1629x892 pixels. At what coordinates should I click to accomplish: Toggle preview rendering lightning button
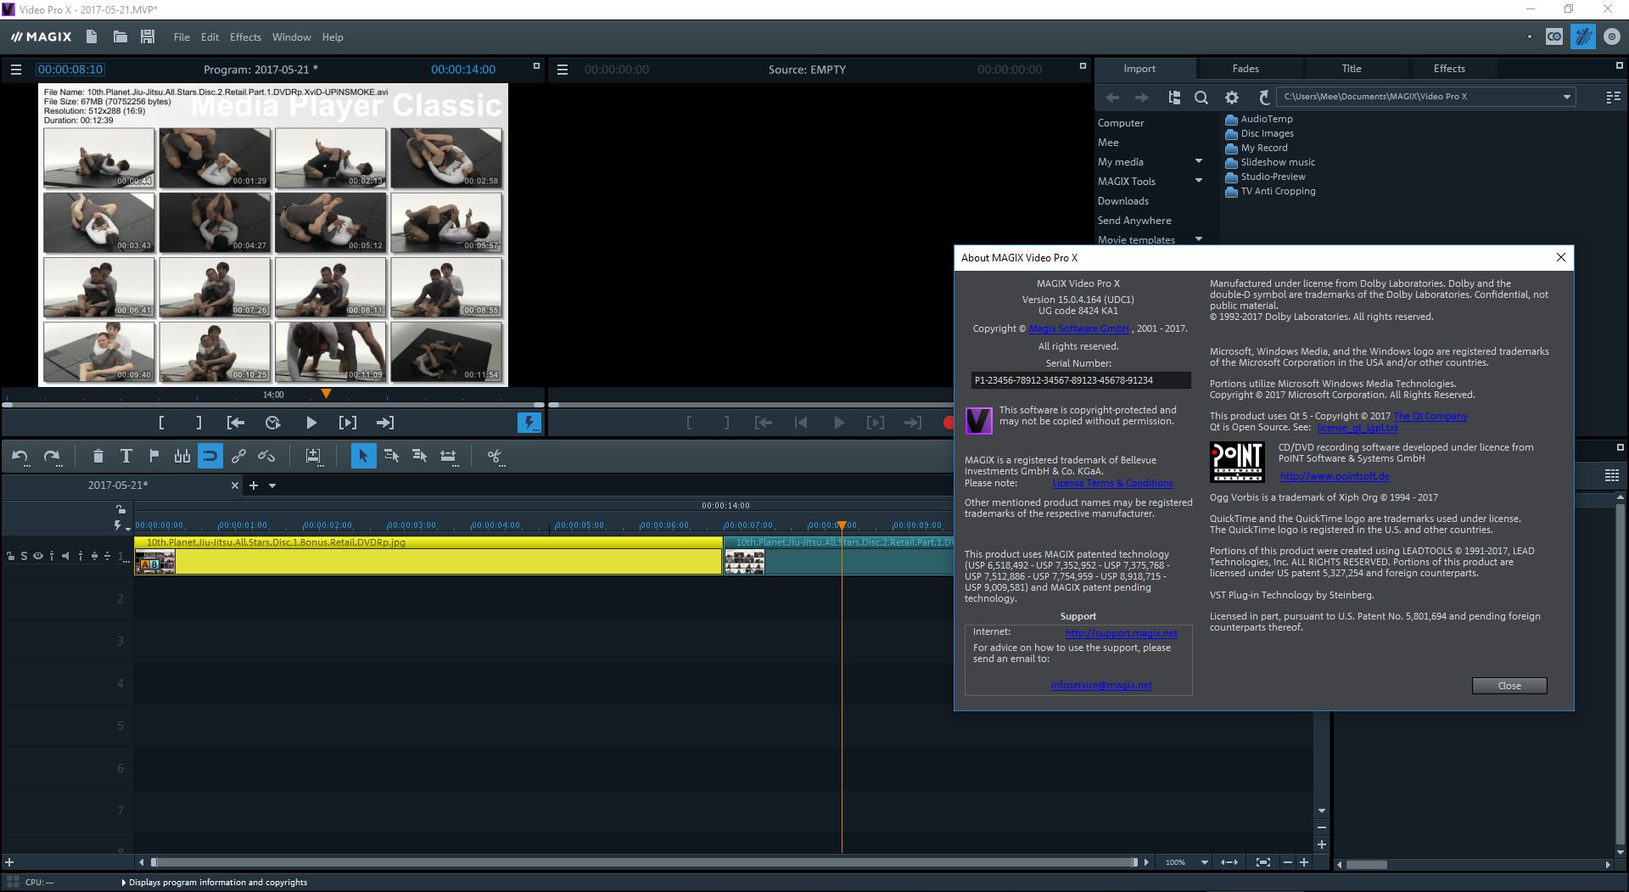[x=529, y=423]
